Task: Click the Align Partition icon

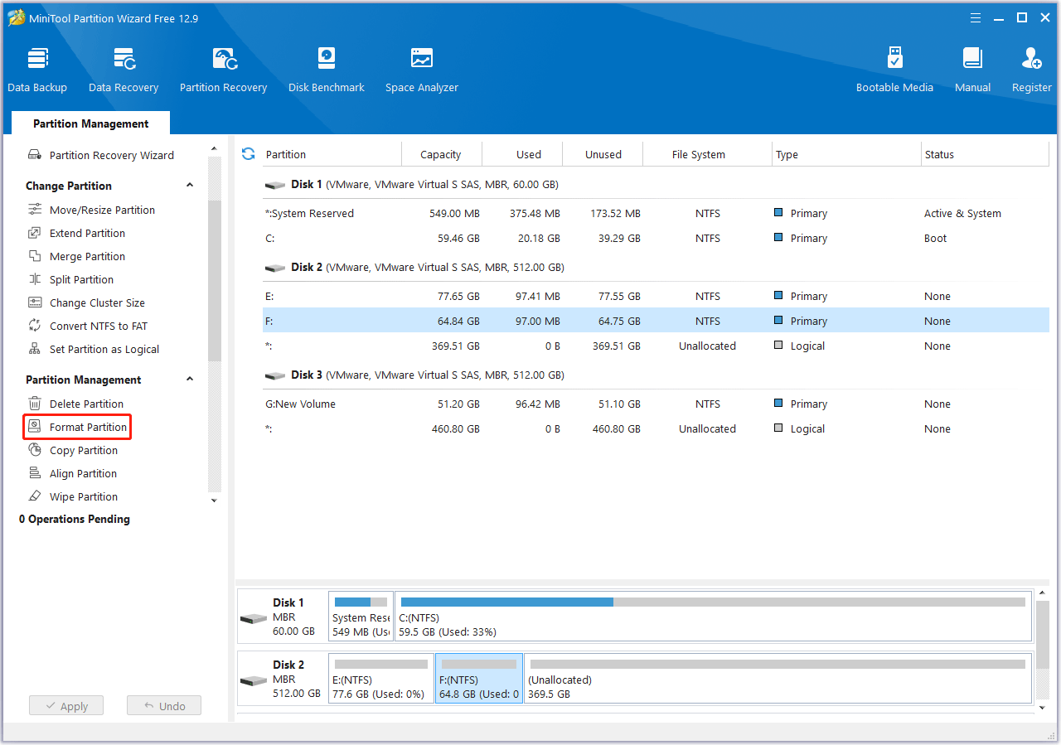Action: (x=35, y=473)
